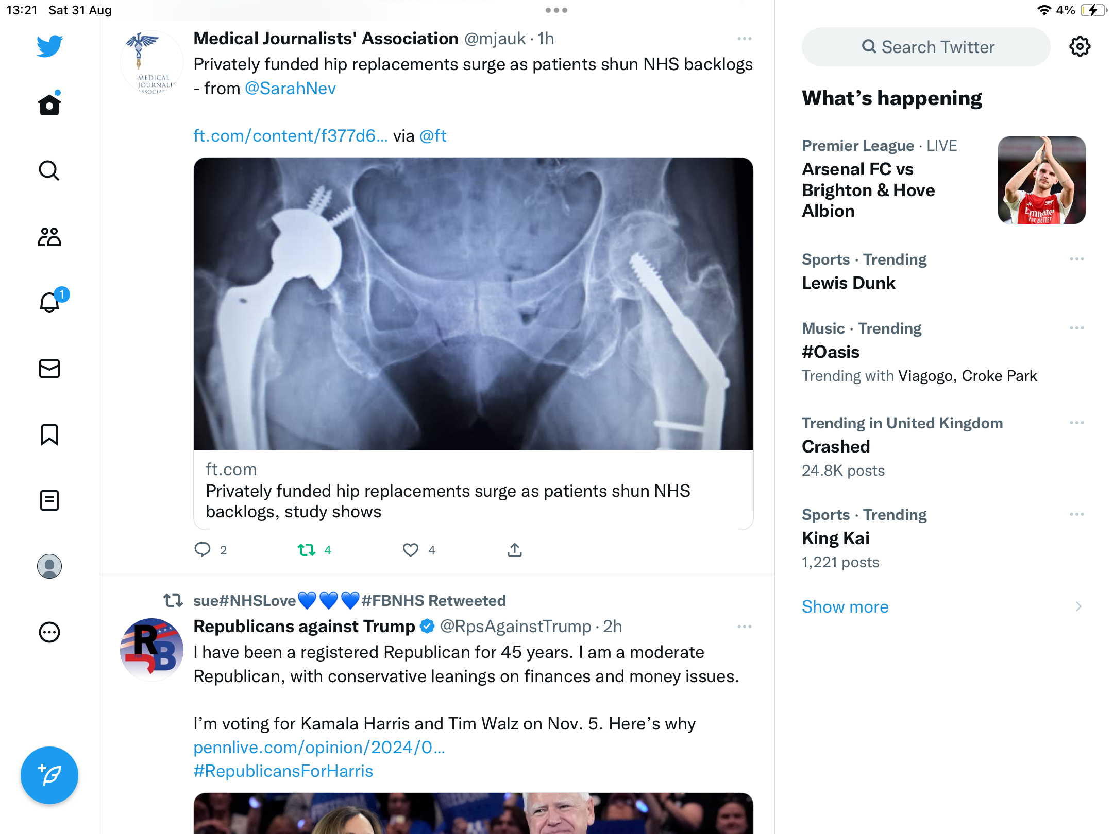Open the More circle menu icon
This screenshot has height=834, width=1113.
pyautogui.click(x=49, y=632)
